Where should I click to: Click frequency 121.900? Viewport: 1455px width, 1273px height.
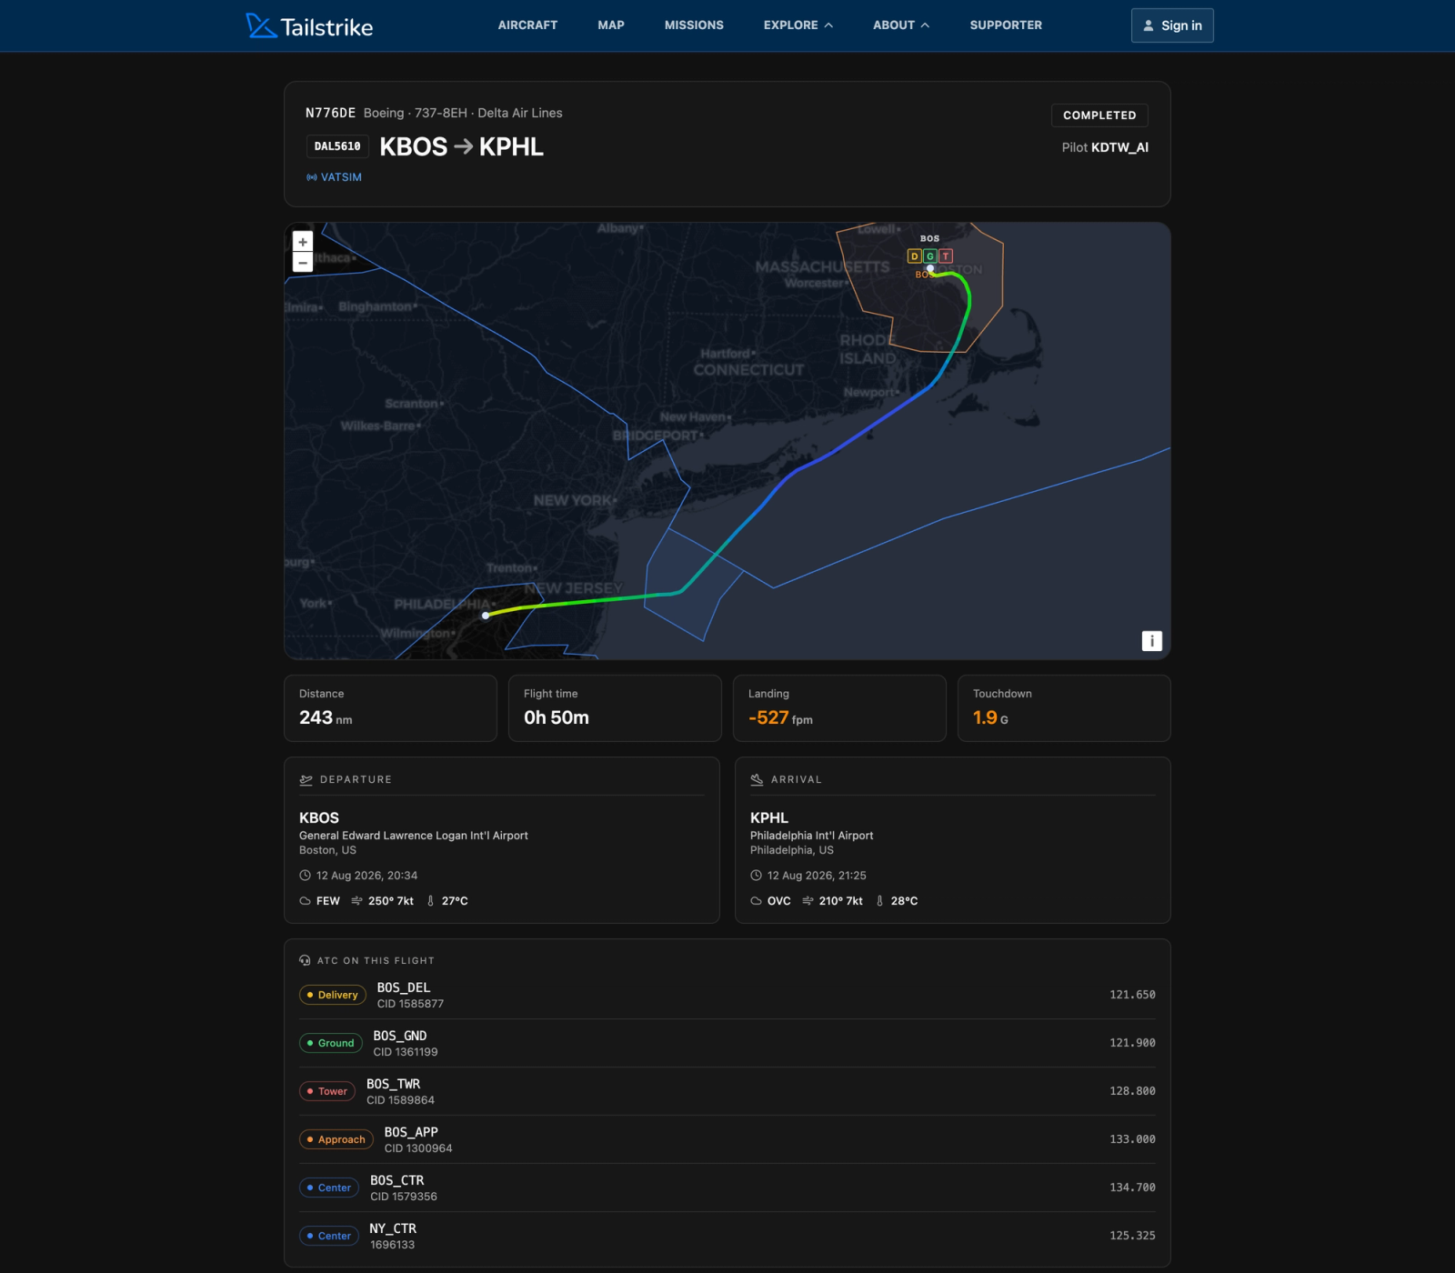pyautogui.click(x=1132, y=1043)
